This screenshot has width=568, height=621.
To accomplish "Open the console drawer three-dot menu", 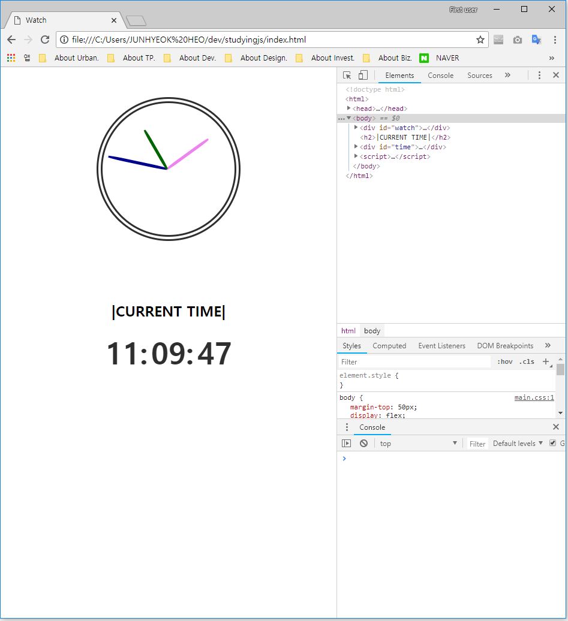I will click(x=347, y=427).
